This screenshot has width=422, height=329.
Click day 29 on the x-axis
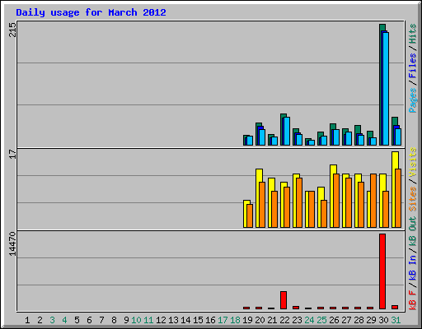371,320
